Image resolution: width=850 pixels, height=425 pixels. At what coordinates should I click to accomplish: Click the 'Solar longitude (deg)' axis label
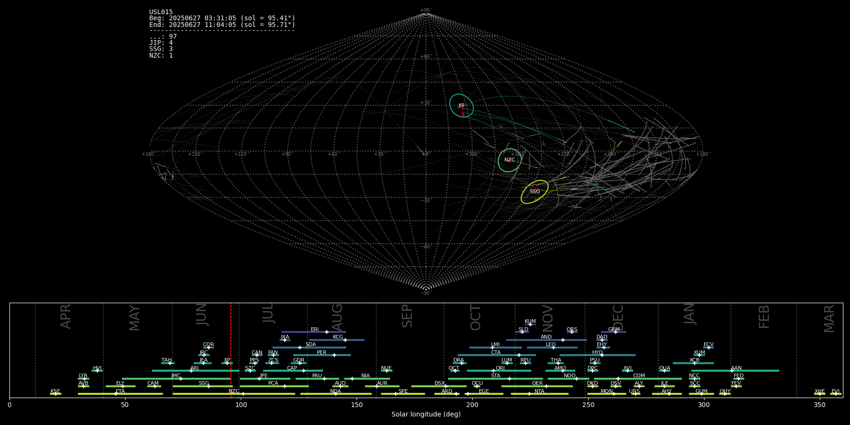[x=426, y=414]
